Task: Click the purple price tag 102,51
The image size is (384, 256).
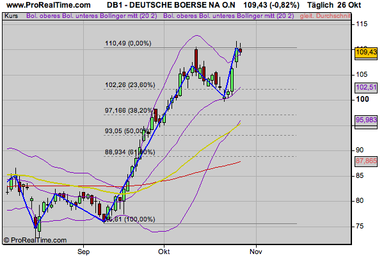Action: pos(366,88)
